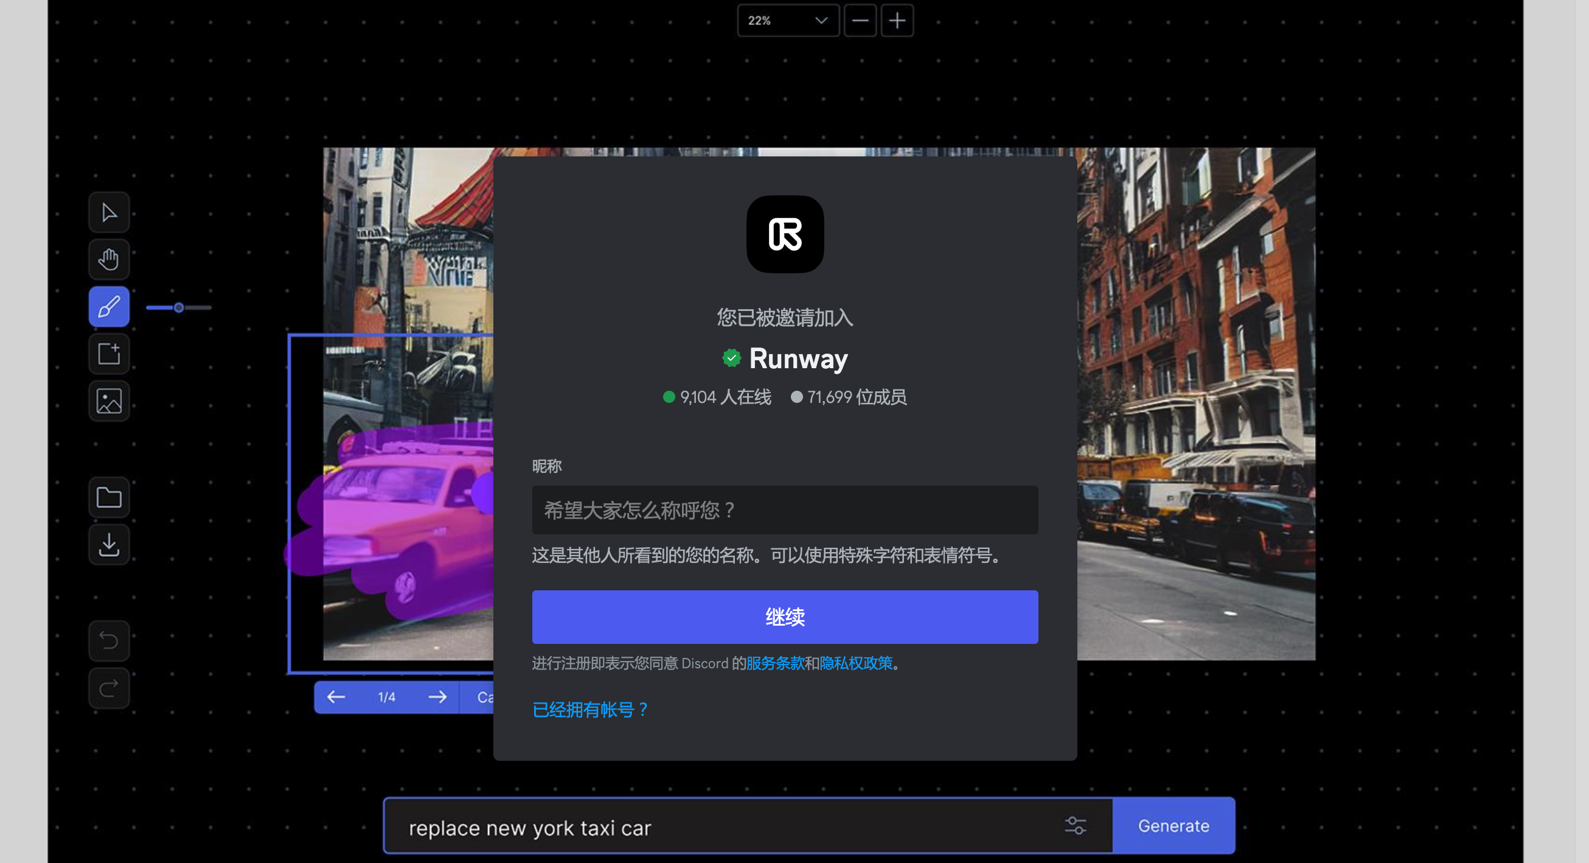
Task: Click the download export icon
Action: 109,545
